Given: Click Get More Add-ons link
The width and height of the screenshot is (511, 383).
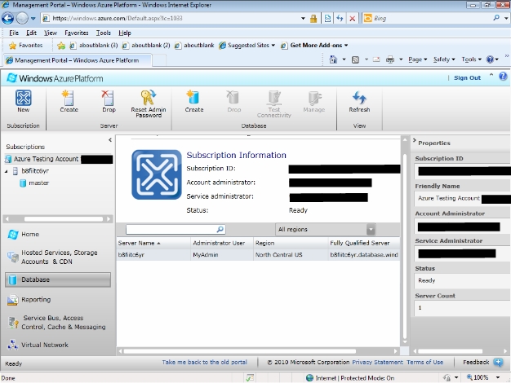Looking at the screenshot, I should coord(314,46).
